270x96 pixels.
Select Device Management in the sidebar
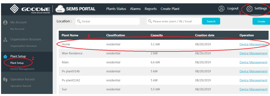click(x=22, y=69)
